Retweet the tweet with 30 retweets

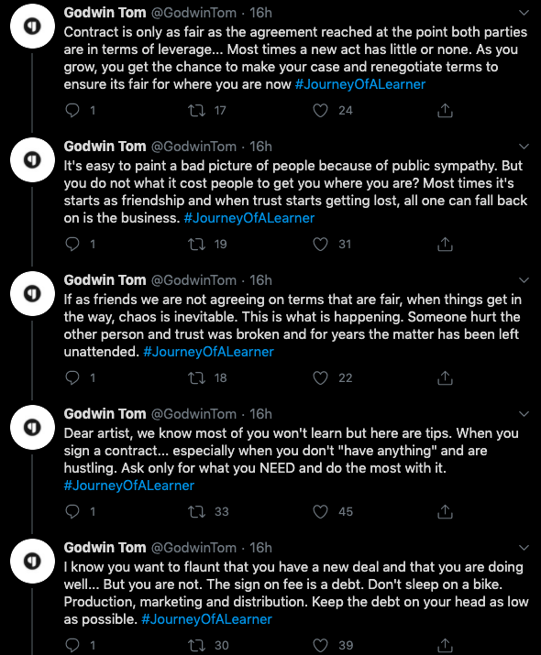[196, 645]
